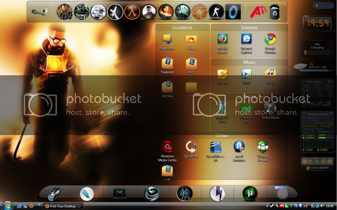Launch the orange Half-Life lambda icon
Viewport: 337px width, 210px height.
tap(132, 12)
